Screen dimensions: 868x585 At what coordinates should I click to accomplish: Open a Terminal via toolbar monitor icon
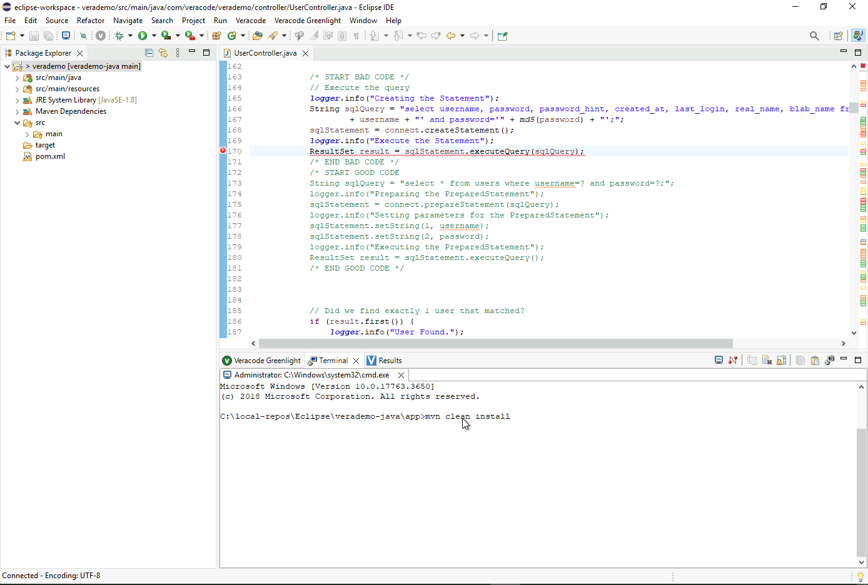(x=66, y=36)
